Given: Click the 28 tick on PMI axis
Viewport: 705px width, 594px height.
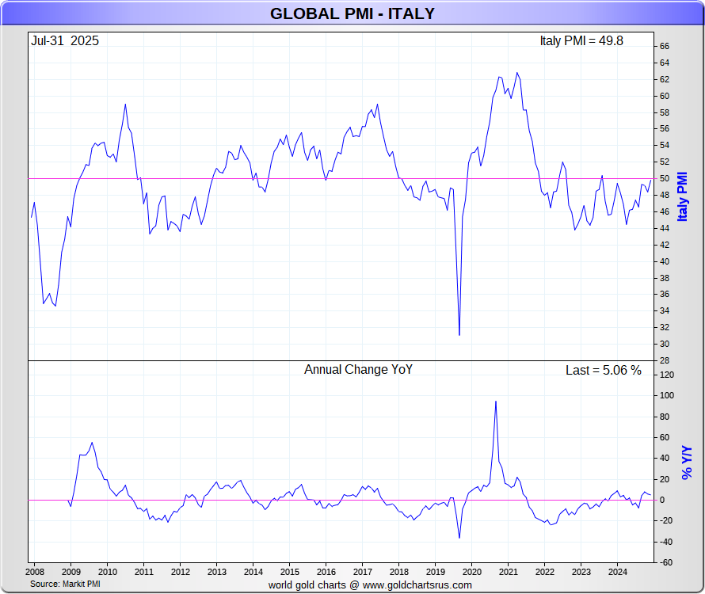Looking at the screenshot, I should [665, 360].
